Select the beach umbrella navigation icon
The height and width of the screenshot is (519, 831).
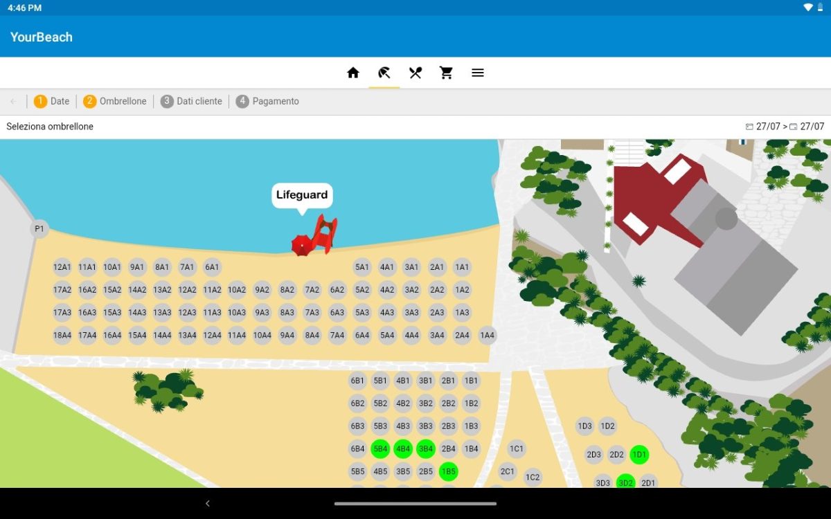pos(384,73)
